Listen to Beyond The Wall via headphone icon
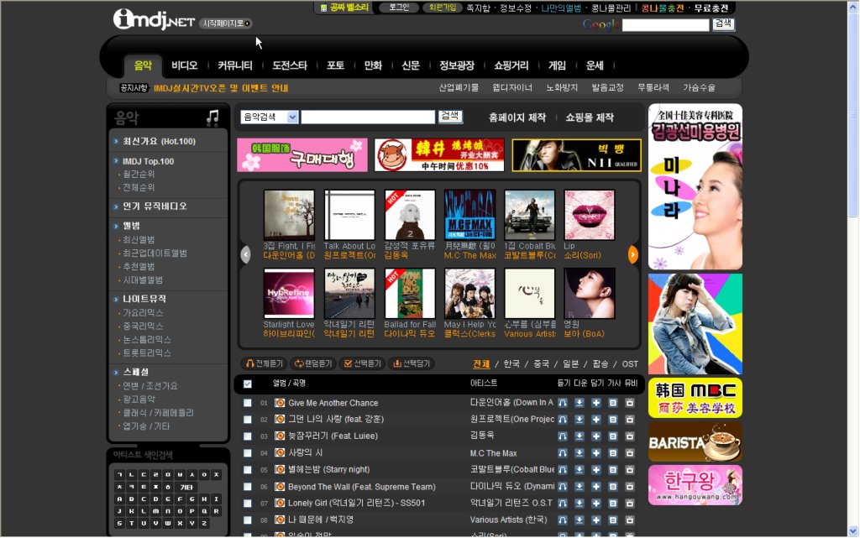The height and width of the screenshot is (538, 860). tap(562, 487)
